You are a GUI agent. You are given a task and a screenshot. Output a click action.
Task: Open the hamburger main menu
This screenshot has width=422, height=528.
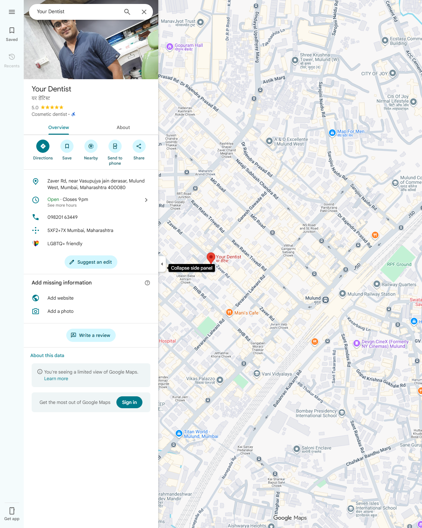tap(12, 12)
